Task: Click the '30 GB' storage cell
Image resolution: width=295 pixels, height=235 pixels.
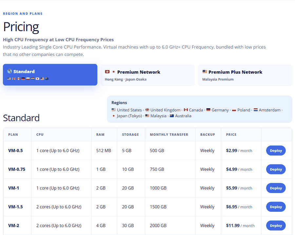Action: [x=128, y=226]
